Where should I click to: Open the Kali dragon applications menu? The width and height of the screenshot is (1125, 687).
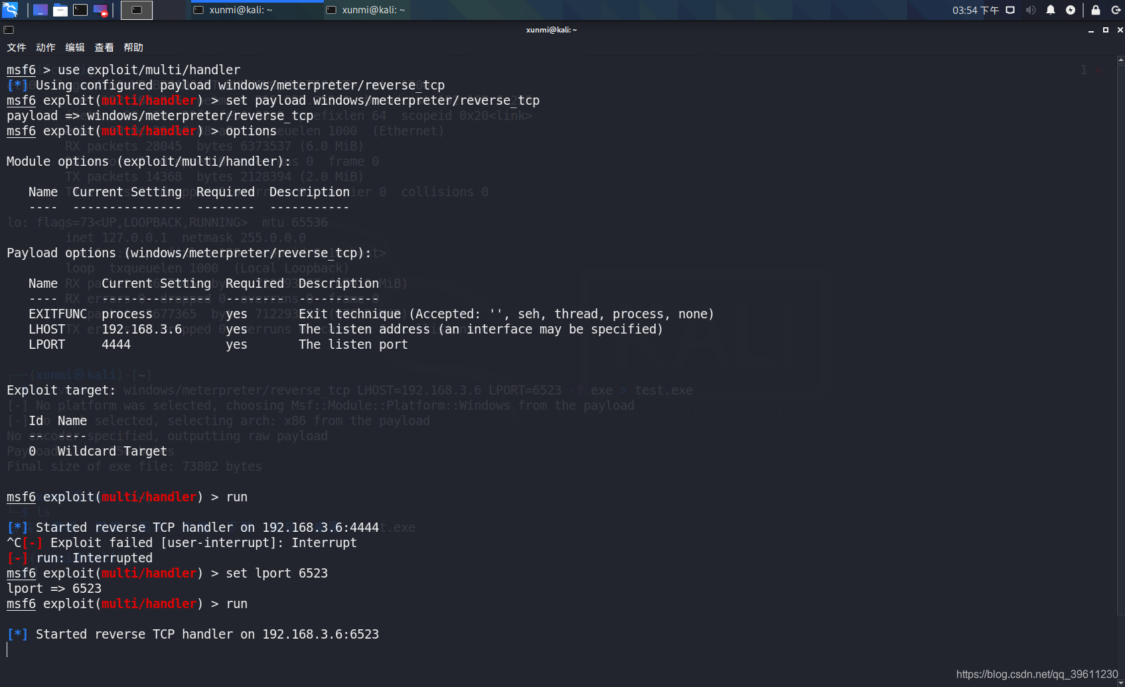10,9
